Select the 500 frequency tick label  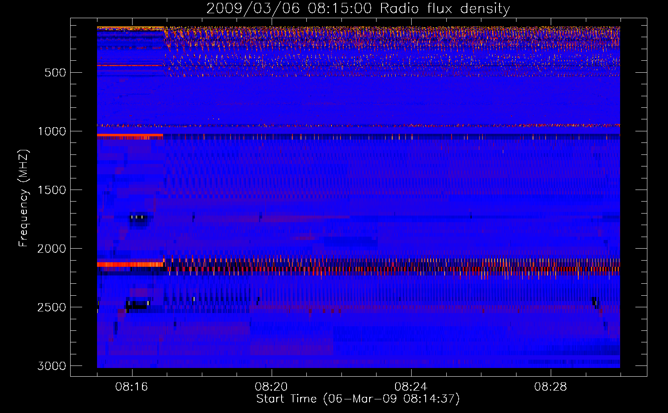(x=55, y=73)
